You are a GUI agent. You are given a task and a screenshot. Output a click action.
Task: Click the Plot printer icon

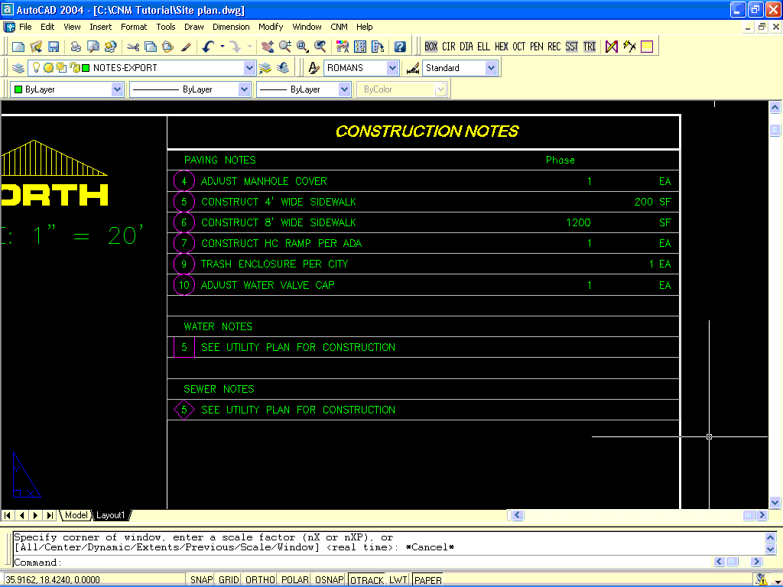[x=76, y=47]
